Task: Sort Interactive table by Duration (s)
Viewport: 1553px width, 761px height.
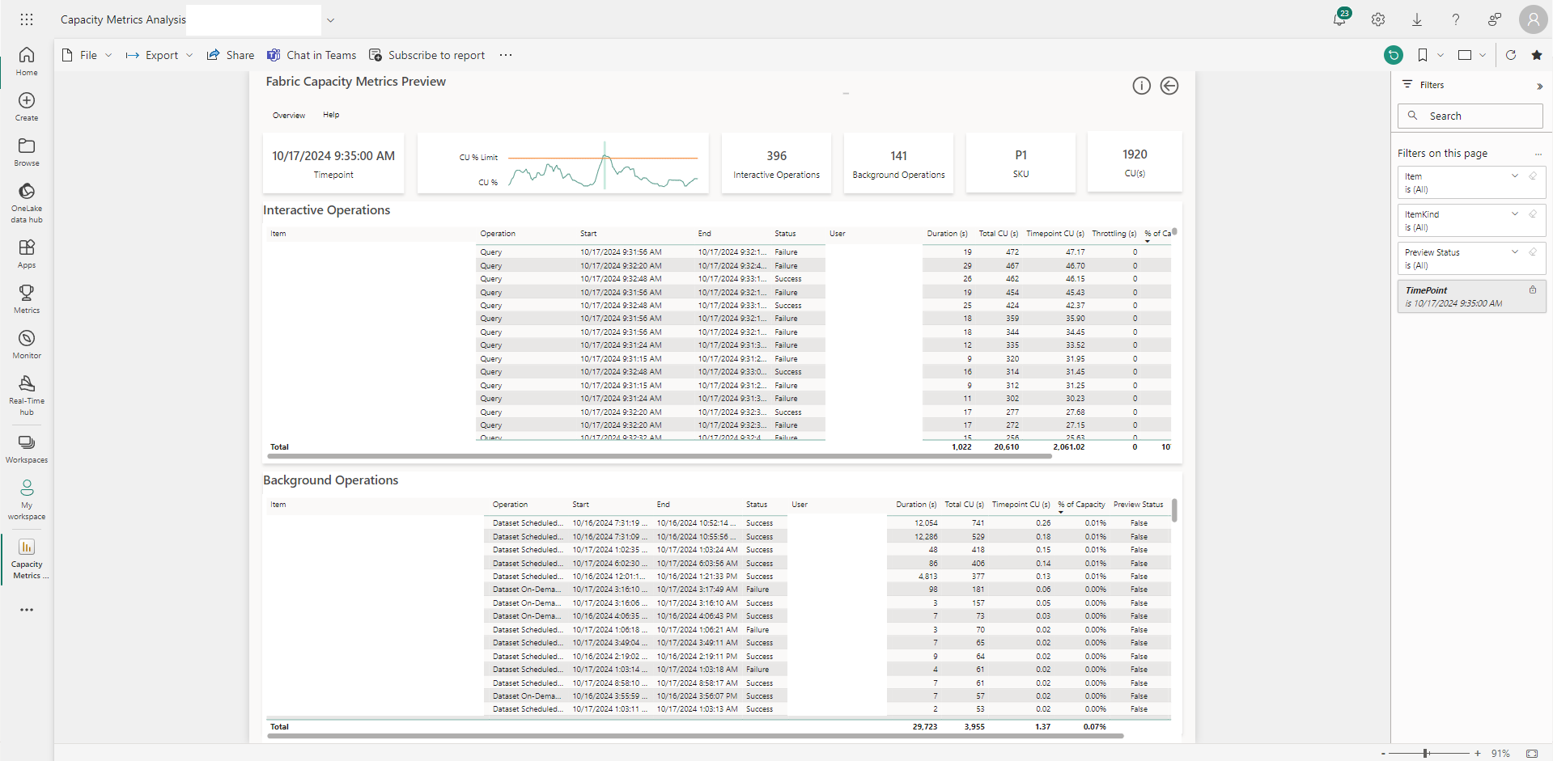Action: click(947, 234)
